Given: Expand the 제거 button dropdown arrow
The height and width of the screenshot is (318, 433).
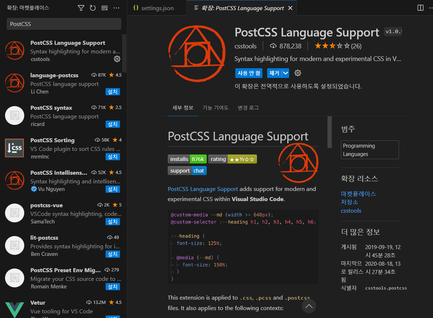Looking at the screenshot, I should [286, 73].
